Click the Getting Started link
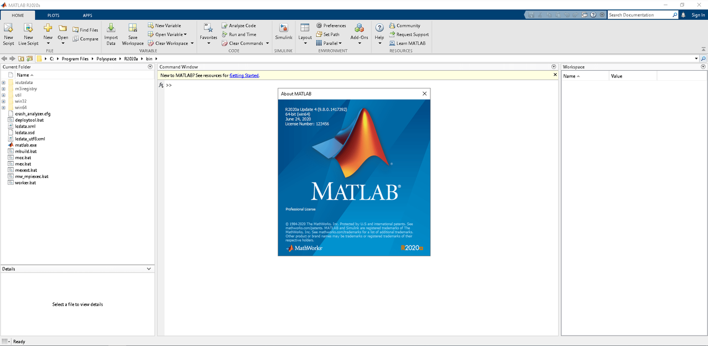 click(244, 75)
